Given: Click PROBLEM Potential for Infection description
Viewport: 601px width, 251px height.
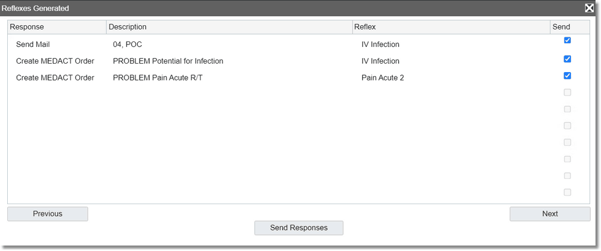Looking at the screenshot, I should point(168,61).
